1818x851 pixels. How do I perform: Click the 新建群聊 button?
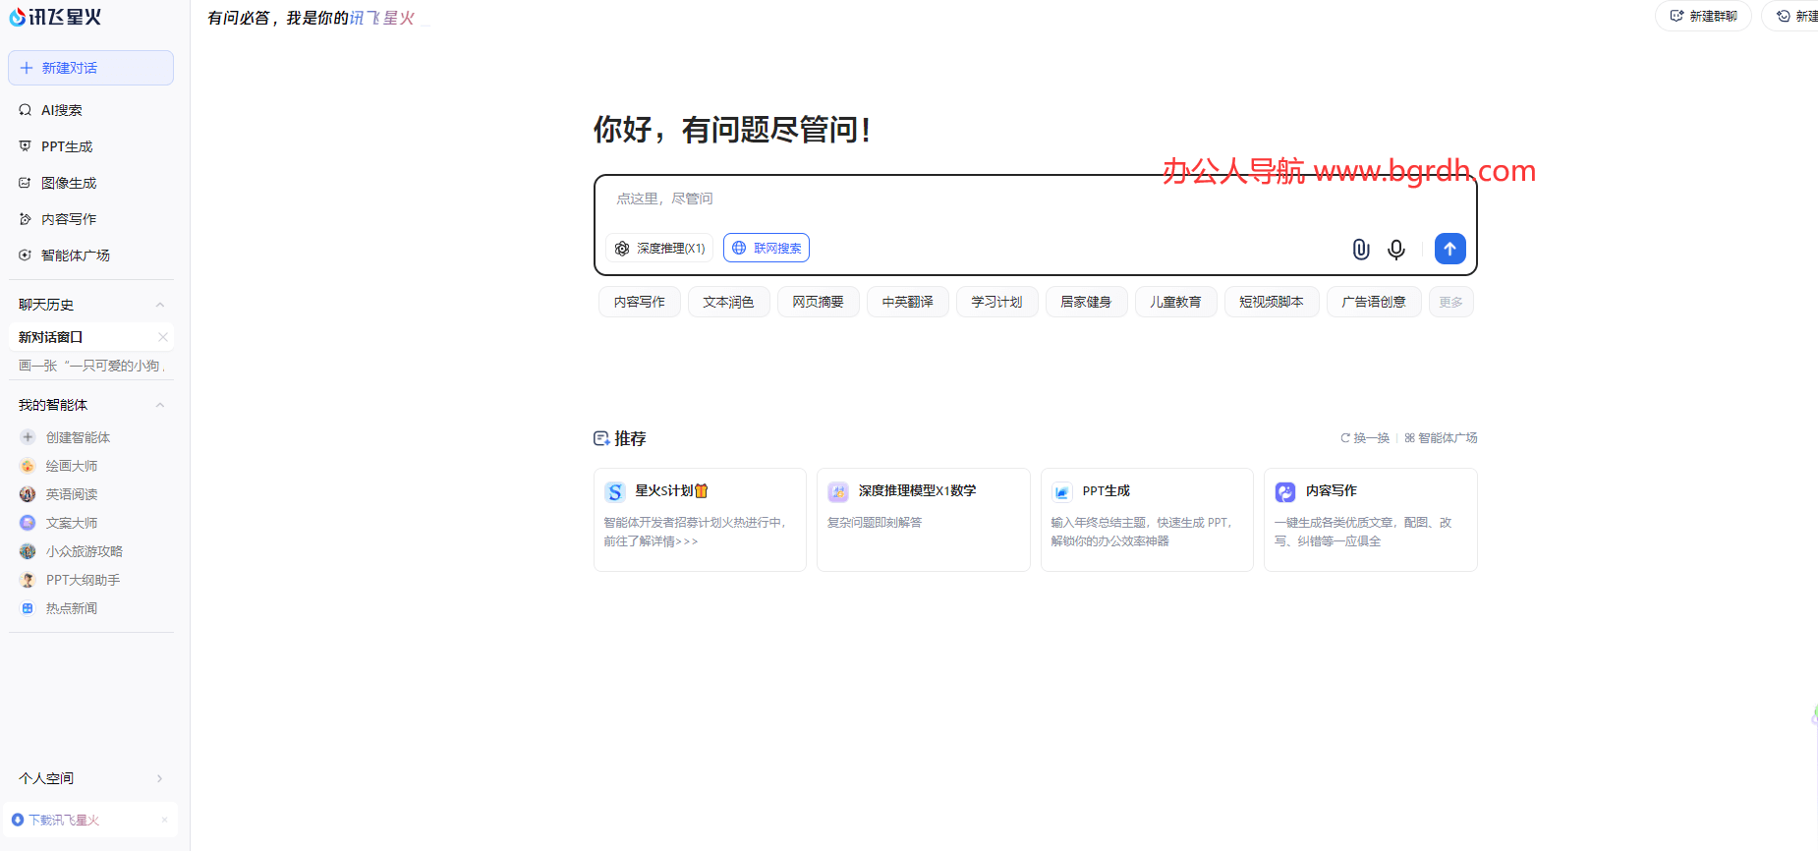tap(1704, 16)
